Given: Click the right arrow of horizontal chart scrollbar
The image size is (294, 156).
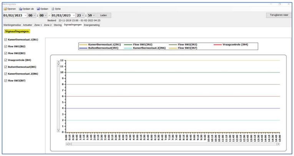Looking at the screenshot, I should point(278,143).
